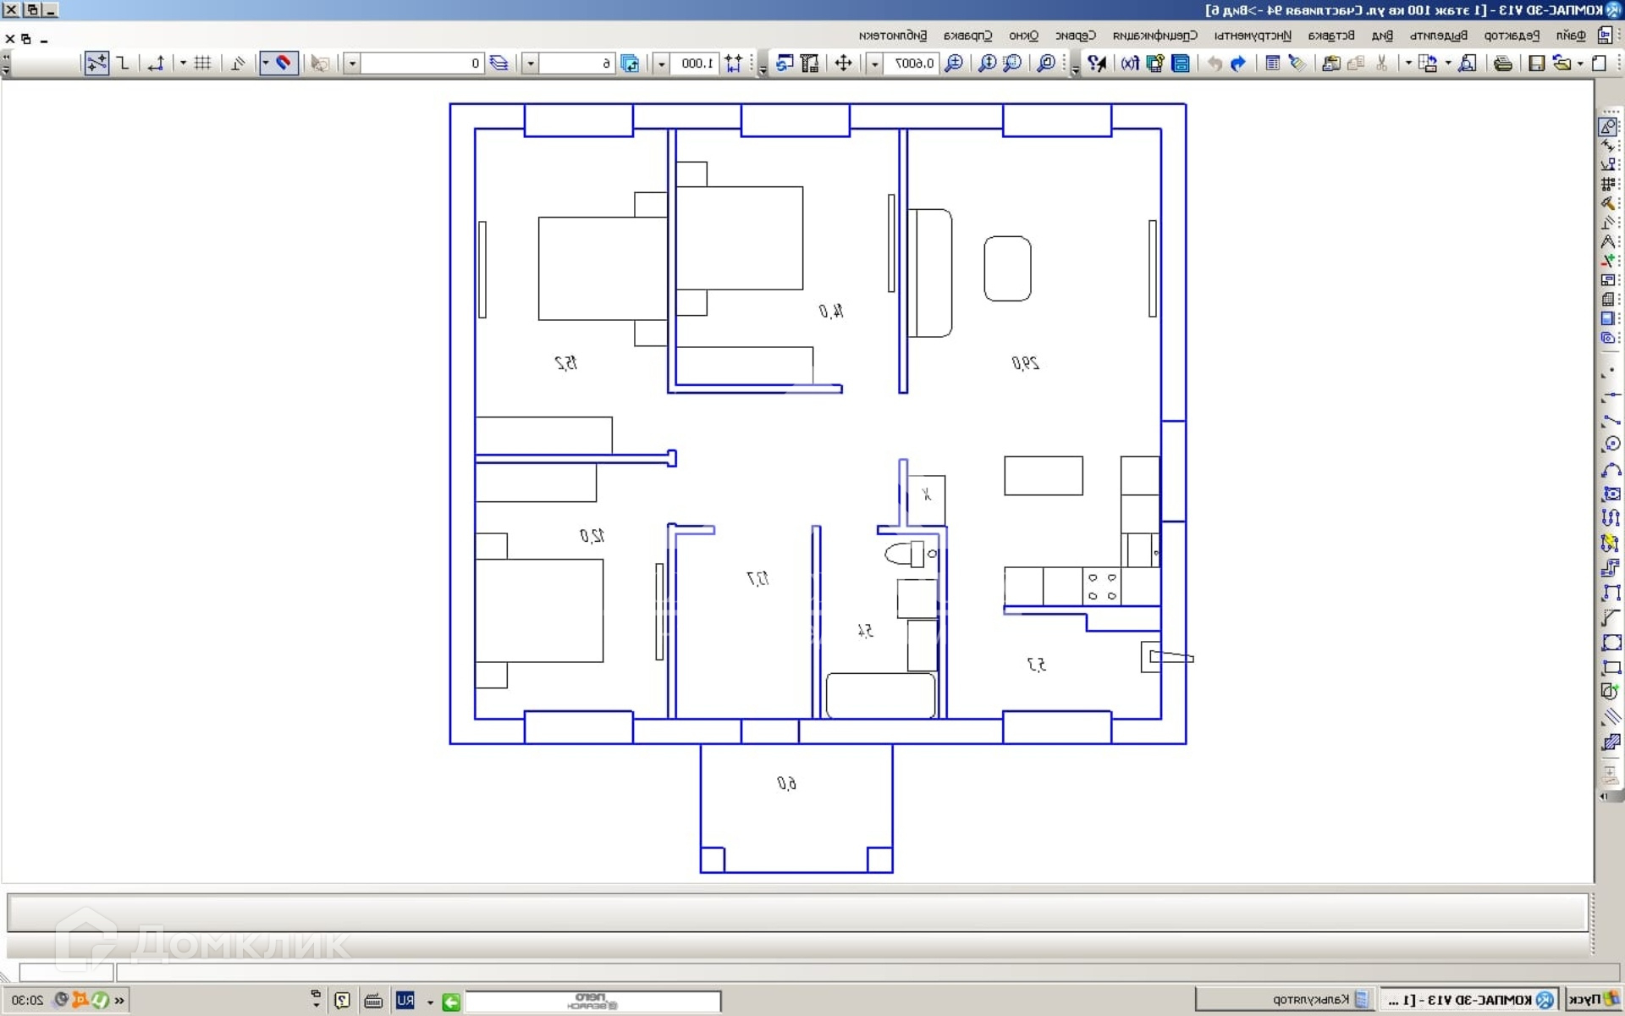Select the Pan (move view) tool
Screen dimensions: 1625x1016
point(843,63)
